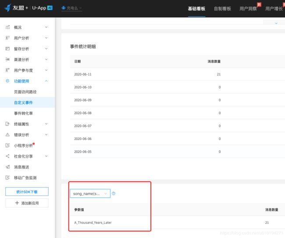Screen dimensions: 285x238
Task: Open 消息推送 menu item label
Action: click(x=21, y=167)
